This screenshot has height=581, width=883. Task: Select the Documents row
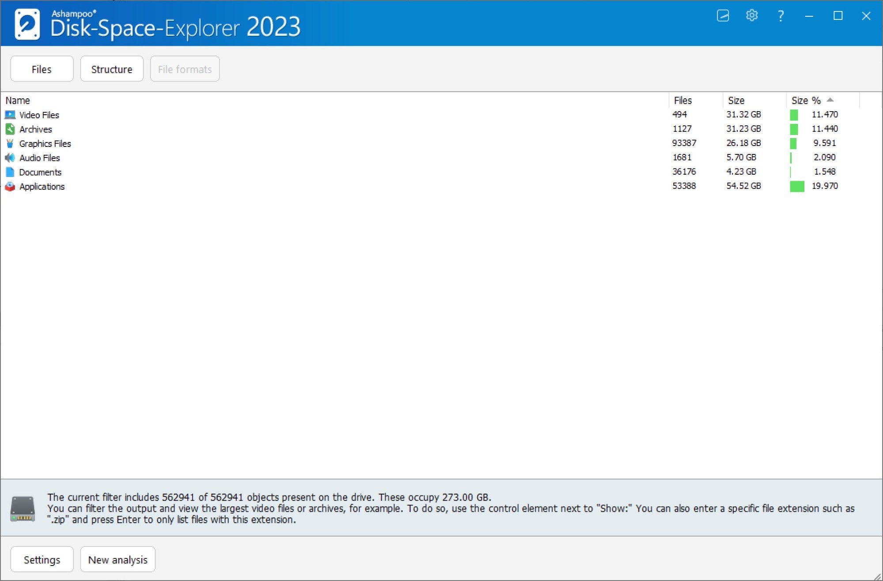(x=40, y=172)
